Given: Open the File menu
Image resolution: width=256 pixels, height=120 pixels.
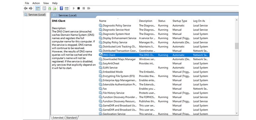Looking at the screenshot, I should (x=27, y=3).
